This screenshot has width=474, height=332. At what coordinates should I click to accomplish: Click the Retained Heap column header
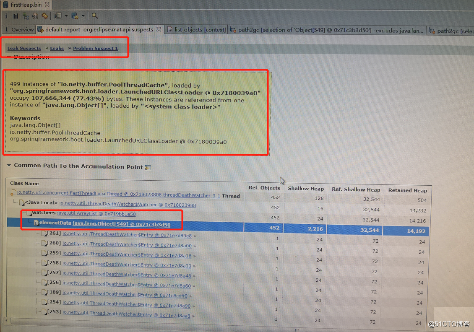pos(407,190)
